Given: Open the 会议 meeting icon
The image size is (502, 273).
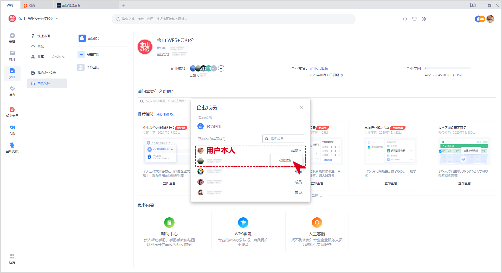Looking at the screenshot, I should (x=12, y=127).
